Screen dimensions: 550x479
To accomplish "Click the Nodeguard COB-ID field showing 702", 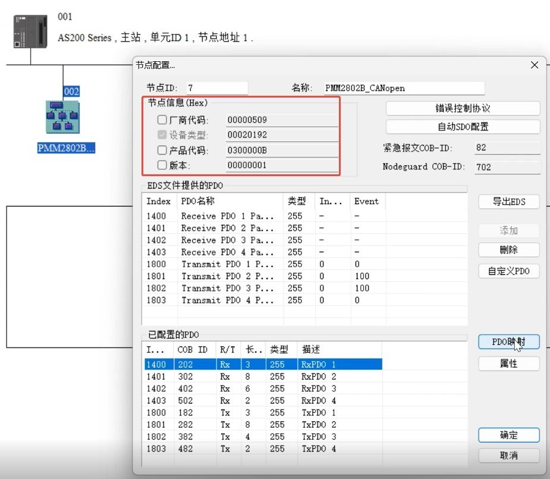I will (x=507, y=167).
